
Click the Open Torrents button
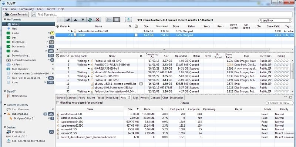16,14
